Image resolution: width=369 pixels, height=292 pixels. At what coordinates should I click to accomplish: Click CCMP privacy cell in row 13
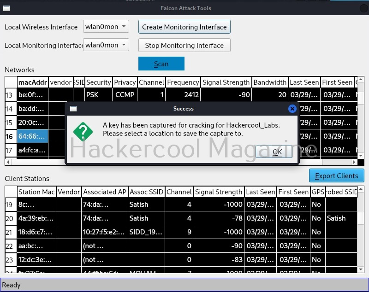click(x=125, y=95)
